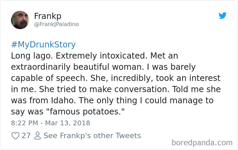Open the 8:22 PM - Mar 13, 2018 timestamp
Screen dimensions: 238x150
pyautogui.click(x=50, y=123)
